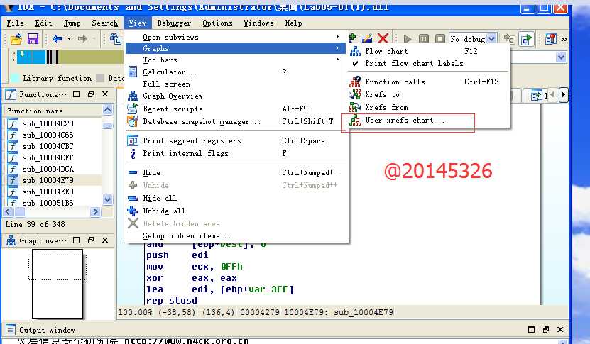Click the save floppy disk icon
The width and height of the screenshot is (590, 344).
coord(33,39)
